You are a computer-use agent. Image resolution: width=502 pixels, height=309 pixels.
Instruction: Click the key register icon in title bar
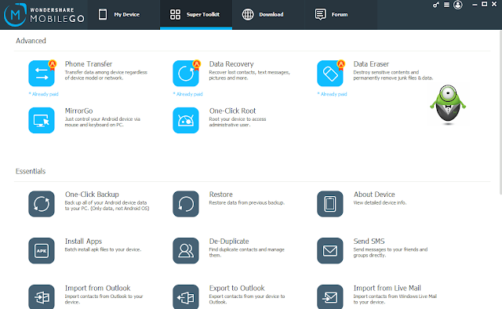[x=436, y=5]
